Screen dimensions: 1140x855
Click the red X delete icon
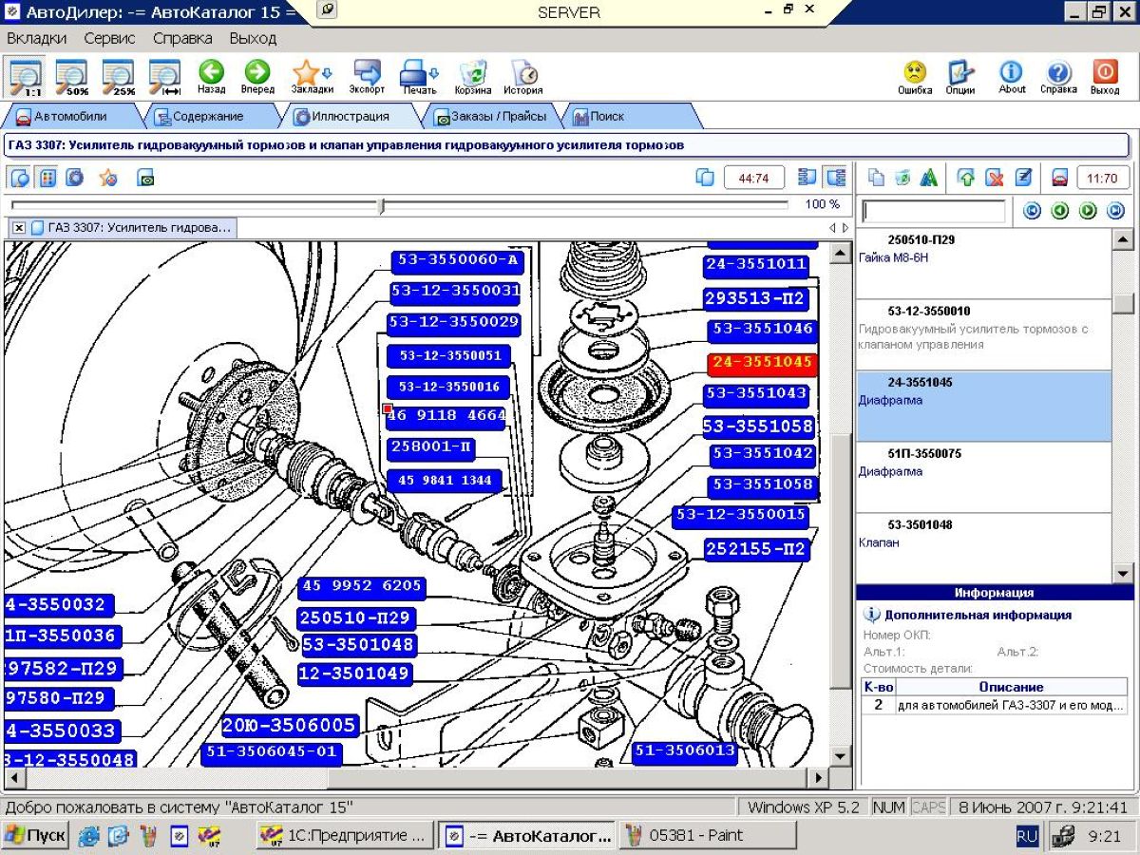(995, 178)
